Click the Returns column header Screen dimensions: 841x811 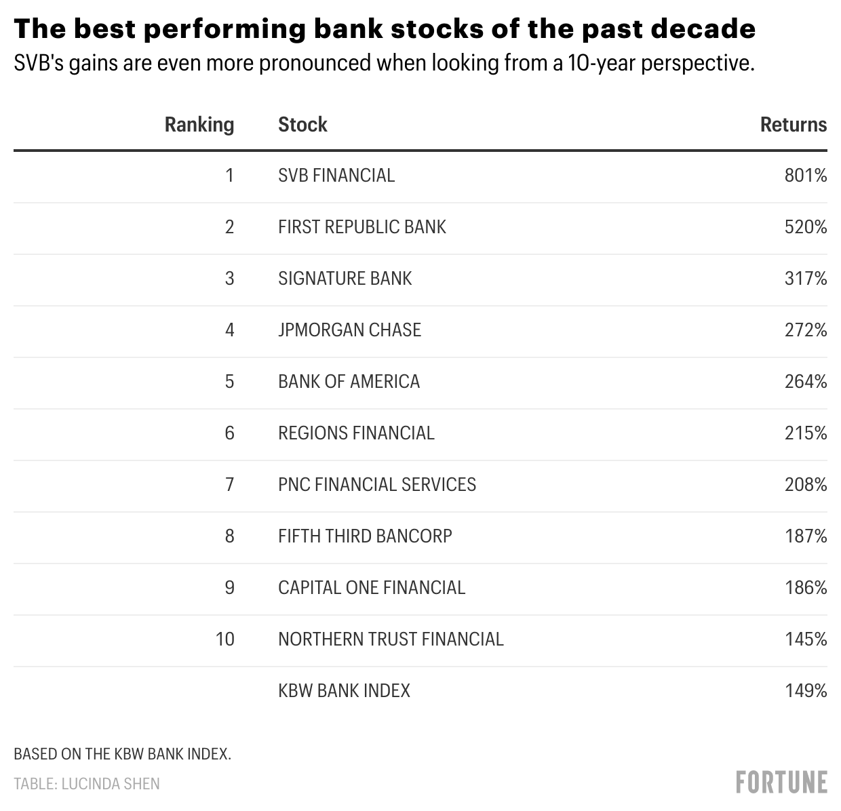pos(793,125)
